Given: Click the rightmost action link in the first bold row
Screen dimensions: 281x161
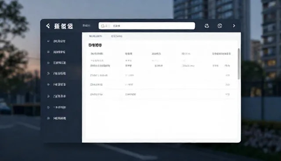Looking at the screenshot, I should tap(227, 66).
